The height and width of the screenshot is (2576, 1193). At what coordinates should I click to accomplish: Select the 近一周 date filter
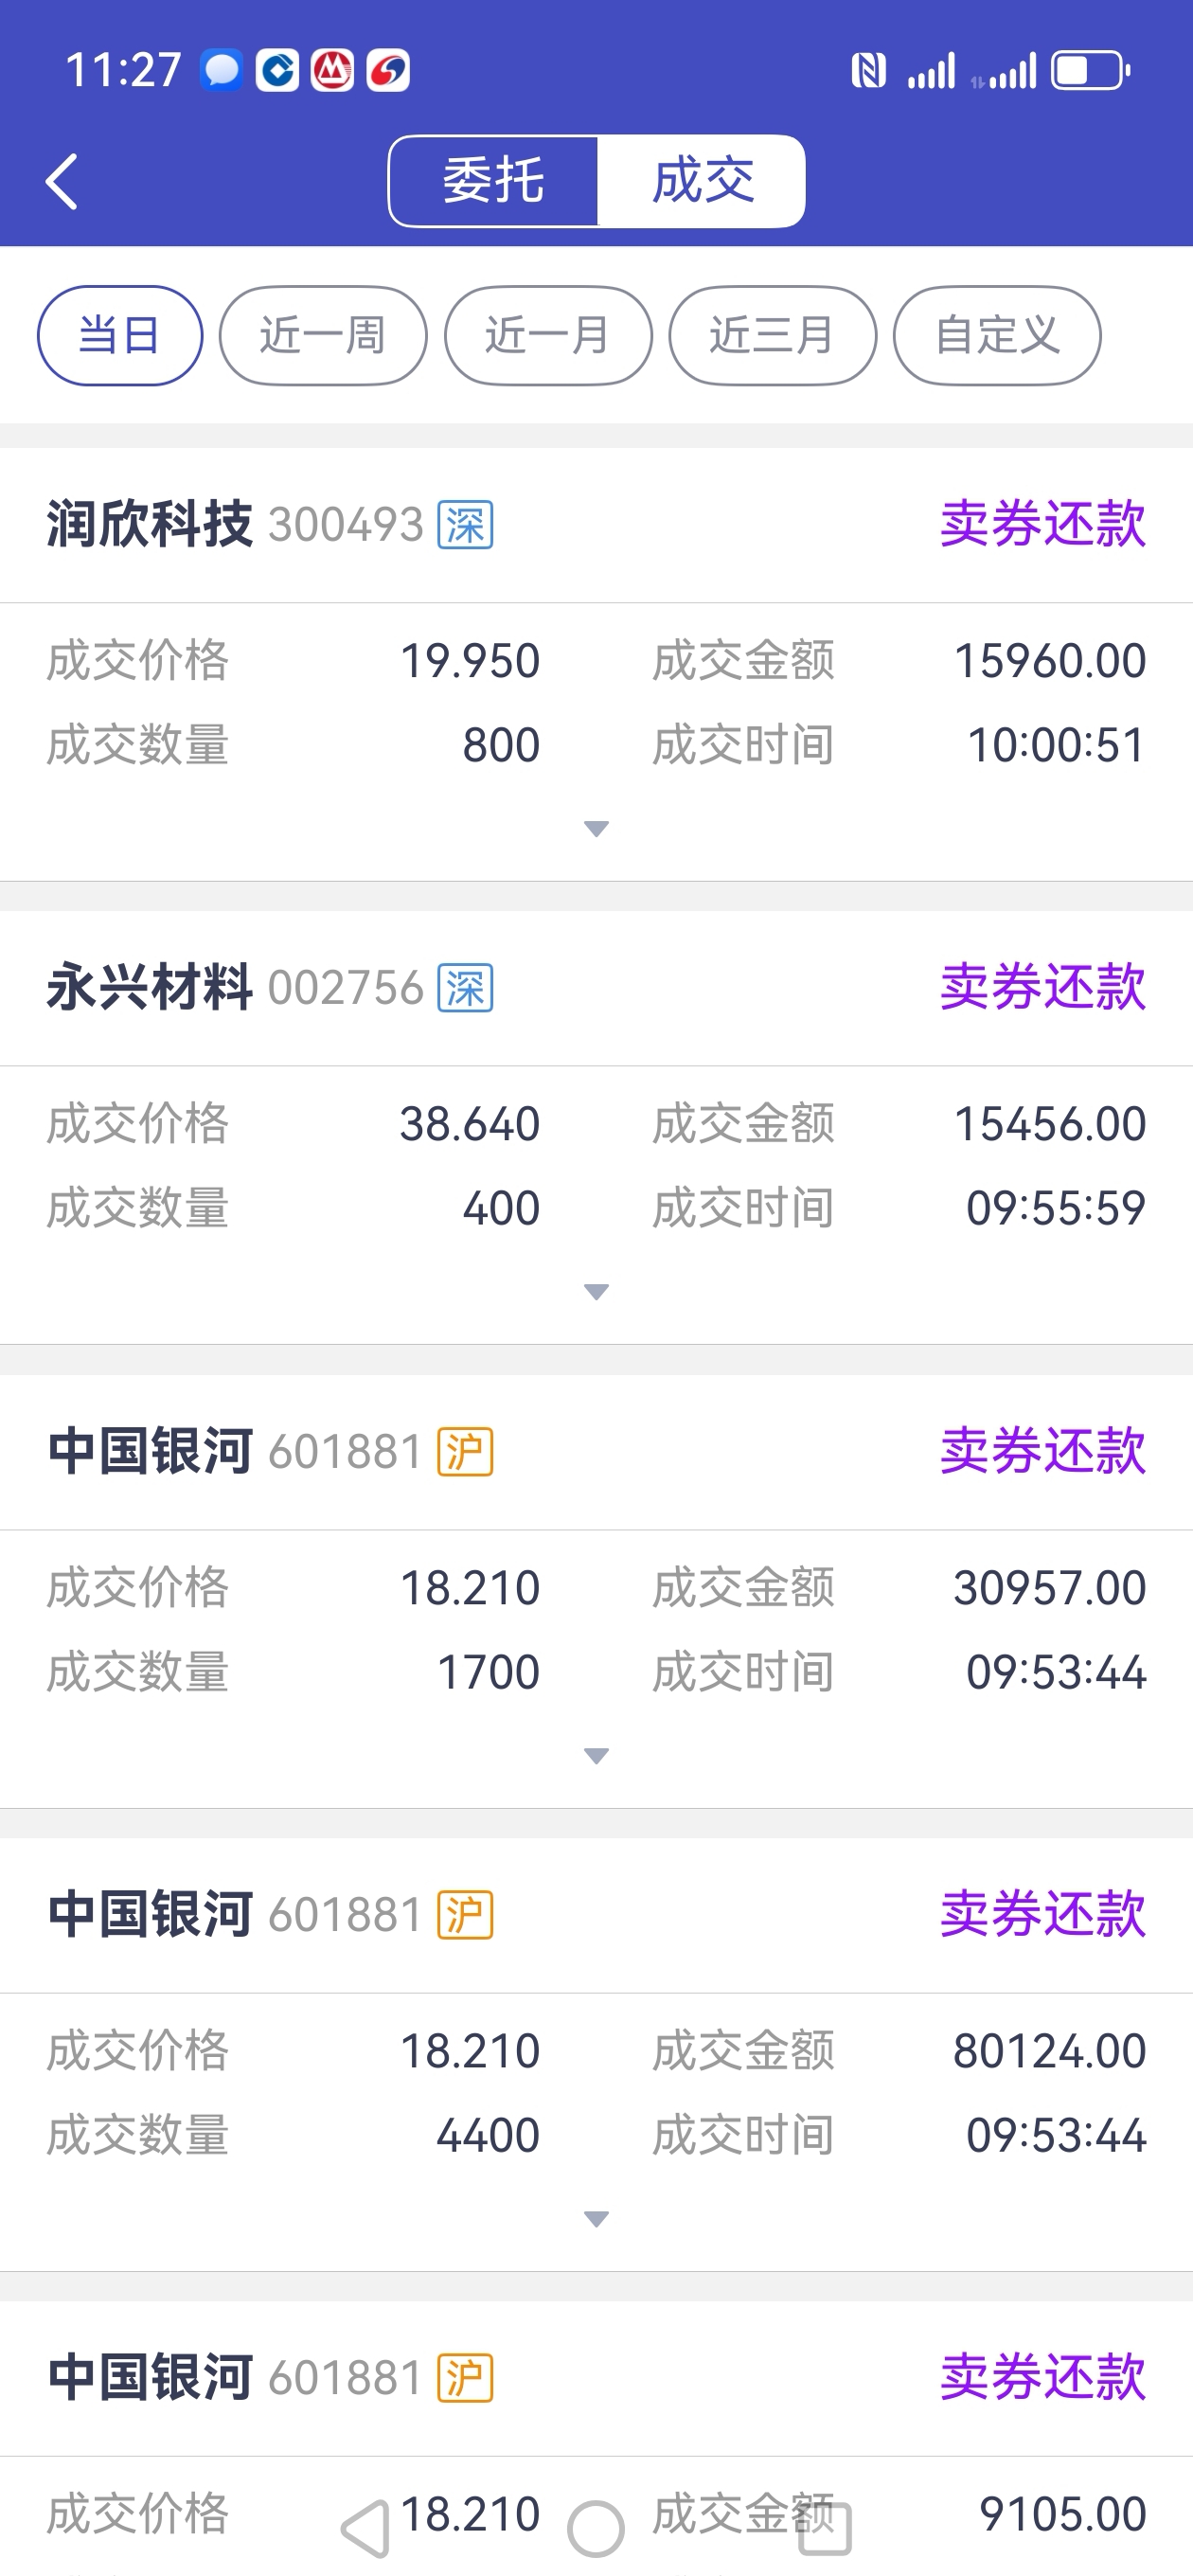pos(323,336)
